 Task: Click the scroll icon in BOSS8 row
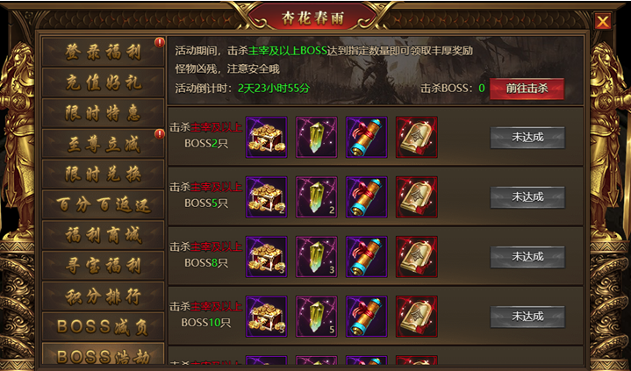[x=367, y=257]
